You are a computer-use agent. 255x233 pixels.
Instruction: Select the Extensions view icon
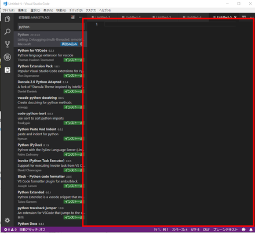(x=8, y=70)
